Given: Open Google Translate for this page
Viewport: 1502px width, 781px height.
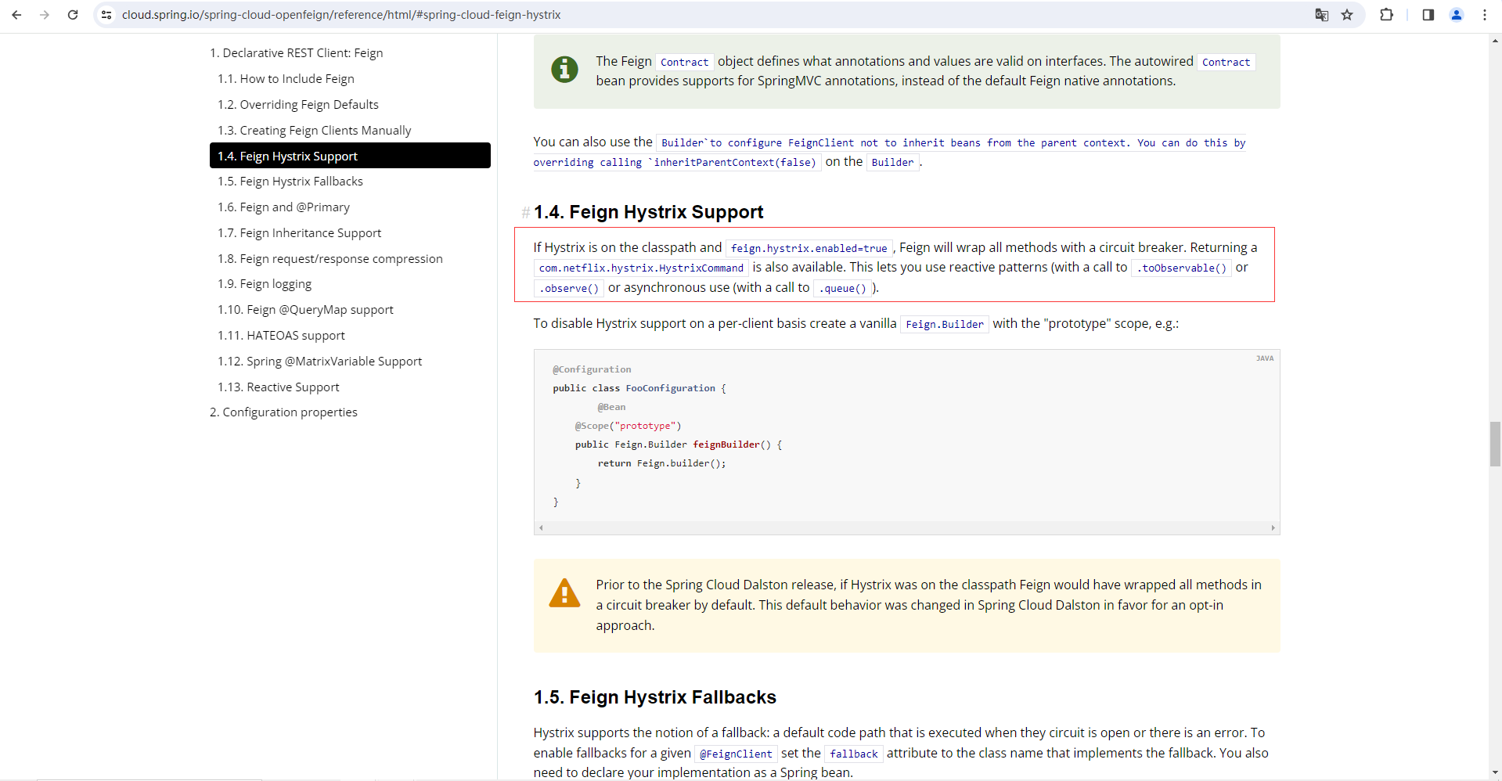Looking at the screenshot, I should [x=1321, y=15].
